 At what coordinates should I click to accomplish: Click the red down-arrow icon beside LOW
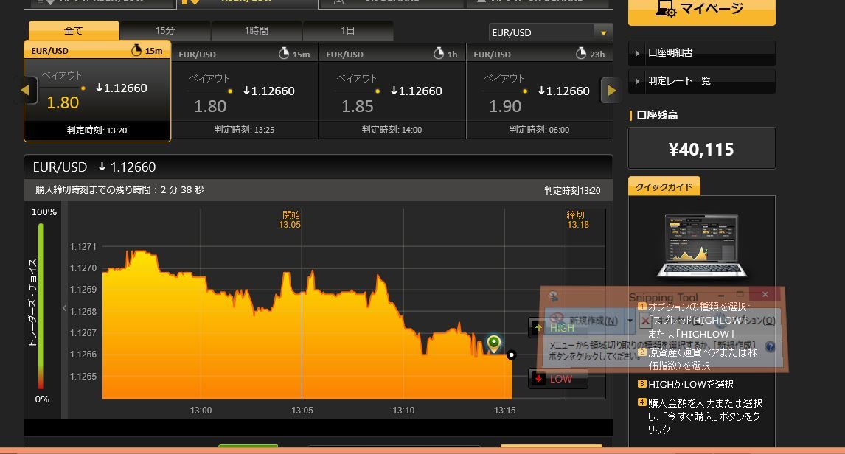click(538, 379)
